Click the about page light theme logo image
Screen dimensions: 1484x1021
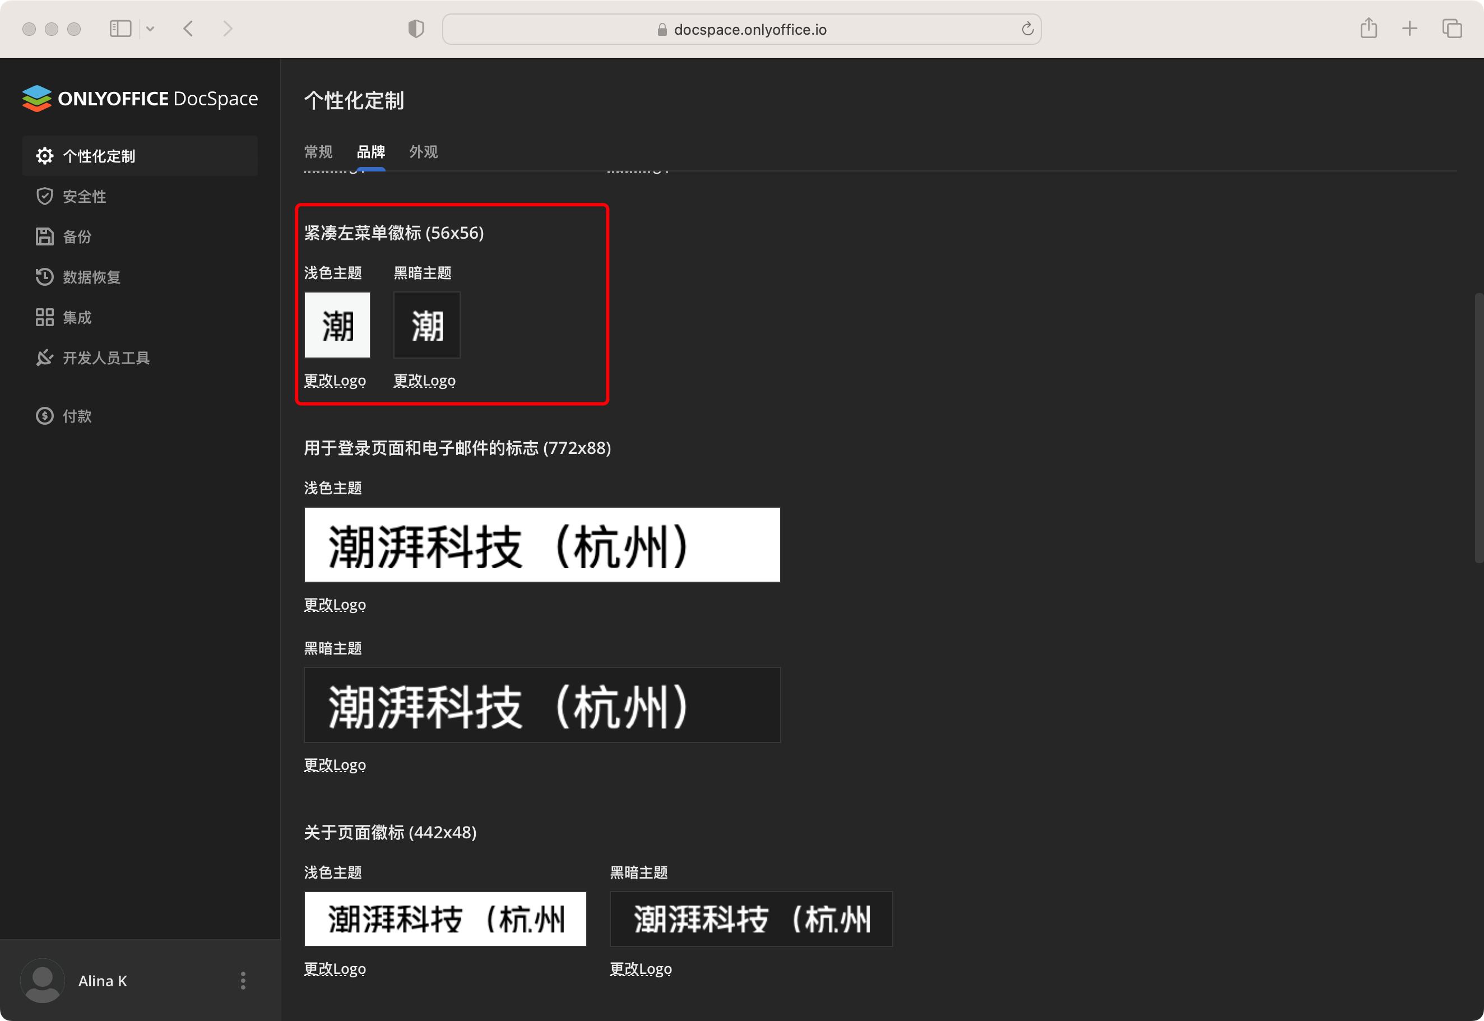tap(445, 919)
